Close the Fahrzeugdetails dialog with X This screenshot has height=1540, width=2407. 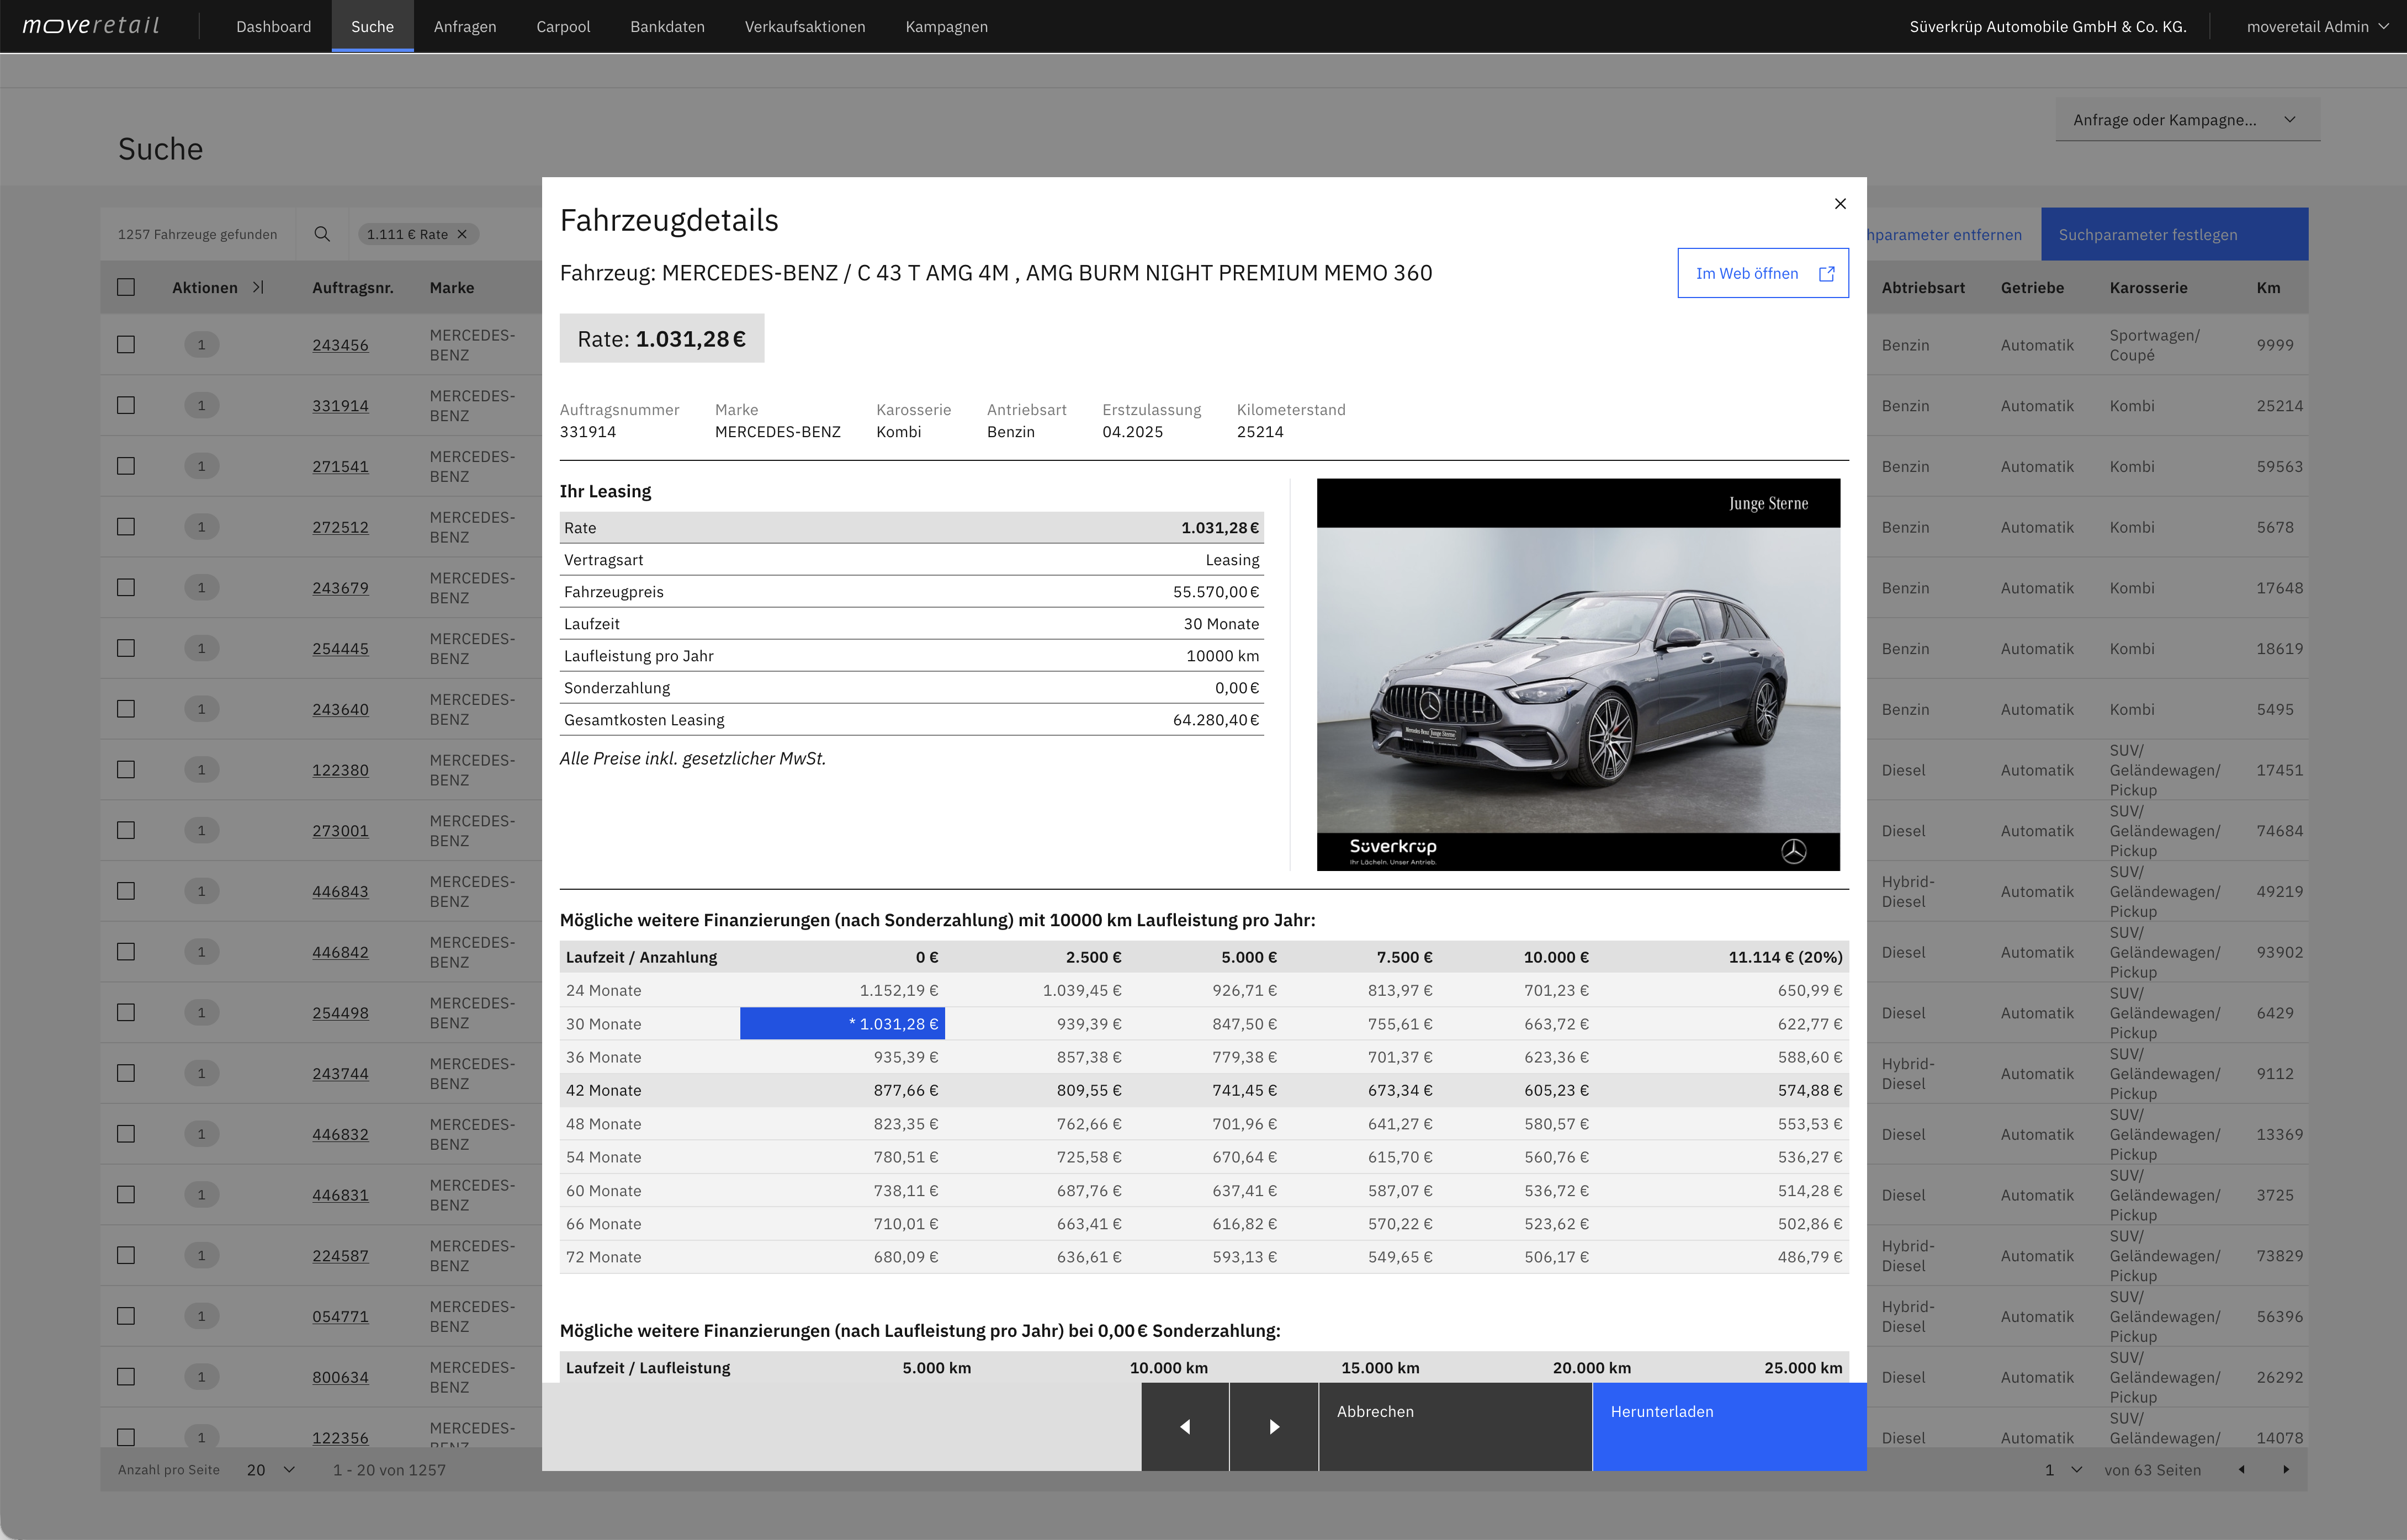(x=1840, y=204)
